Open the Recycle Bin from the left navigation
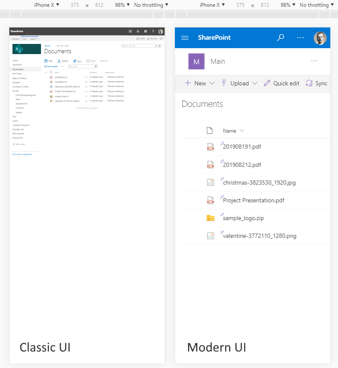This screenshot has height=368, width=338. tap(18, 138)
